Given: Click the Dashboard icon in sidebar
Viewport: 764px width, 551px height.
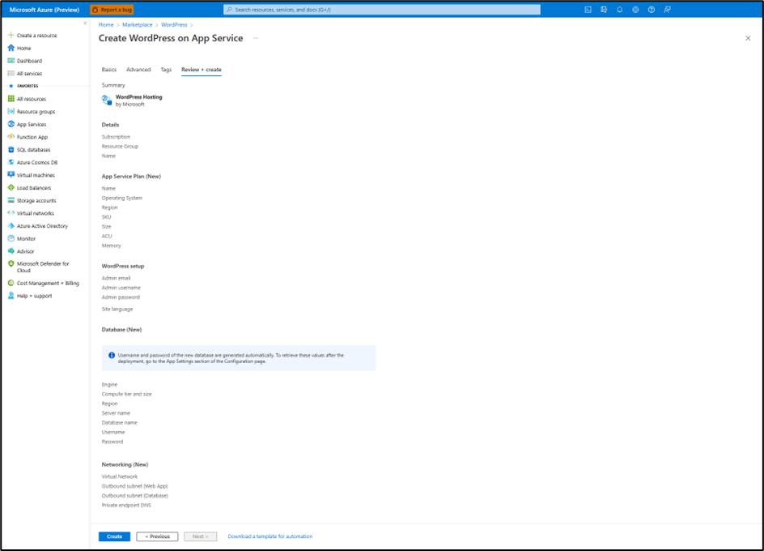Looking at the screenshot, I should point(11,61).
